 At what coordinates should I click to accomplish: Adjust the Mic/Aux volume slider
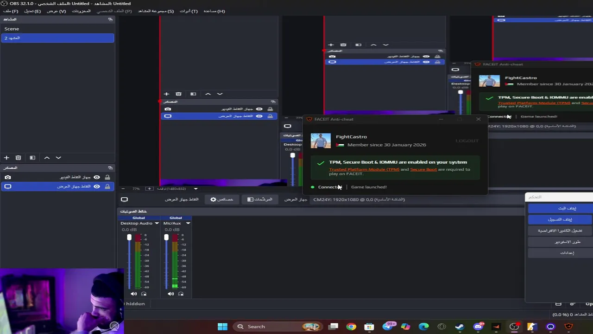(x=166, y=238)
